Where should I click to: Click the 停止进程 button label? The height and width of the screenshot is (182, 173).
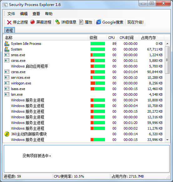(x=20, y=22)
